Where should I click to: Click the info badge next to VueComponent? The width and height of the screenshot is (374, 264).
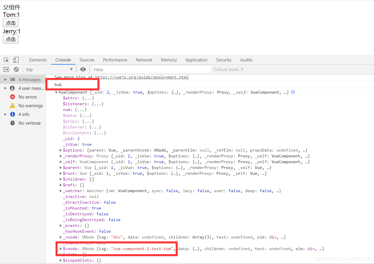pyautogui.click(x=293, y=92)
